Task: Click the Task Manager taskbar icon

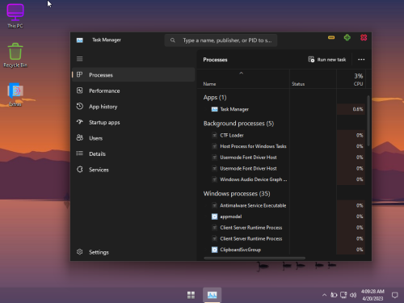Action: click(x=213, y=295)
